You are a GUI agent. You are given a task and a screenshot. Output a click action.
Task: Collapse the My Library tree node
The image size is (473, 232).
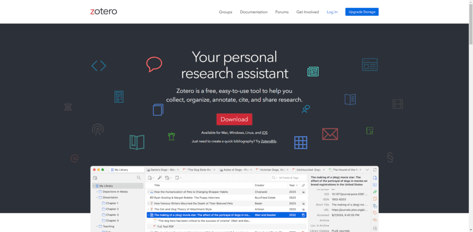coord(94,186)
